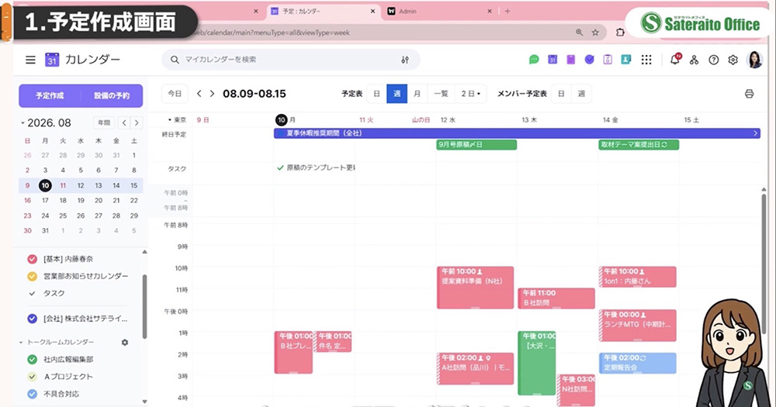776x407 pixels.
Task: Mark task 原稿のテンプレート更新 checkmark
Action: (x=280, y=168)
